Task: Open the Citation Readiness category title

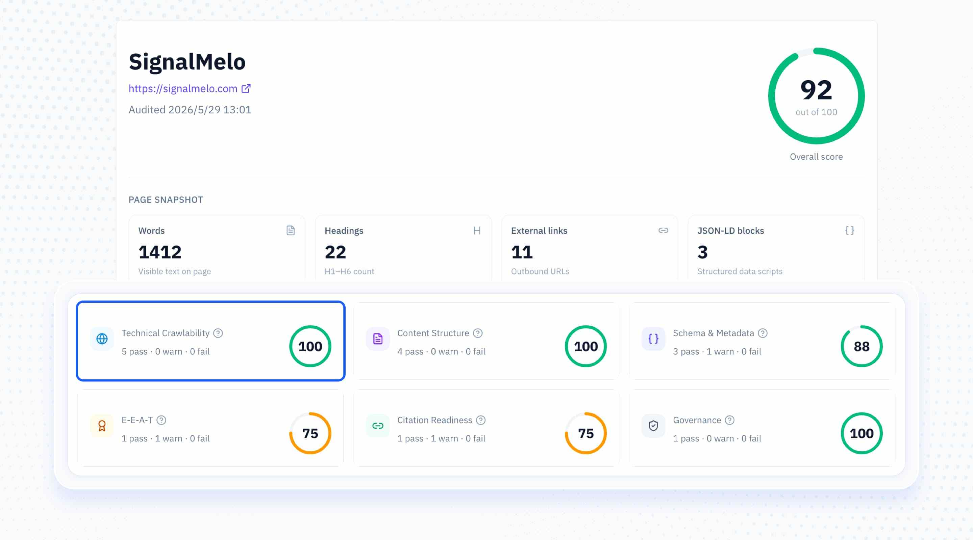Action: point(435,420)
